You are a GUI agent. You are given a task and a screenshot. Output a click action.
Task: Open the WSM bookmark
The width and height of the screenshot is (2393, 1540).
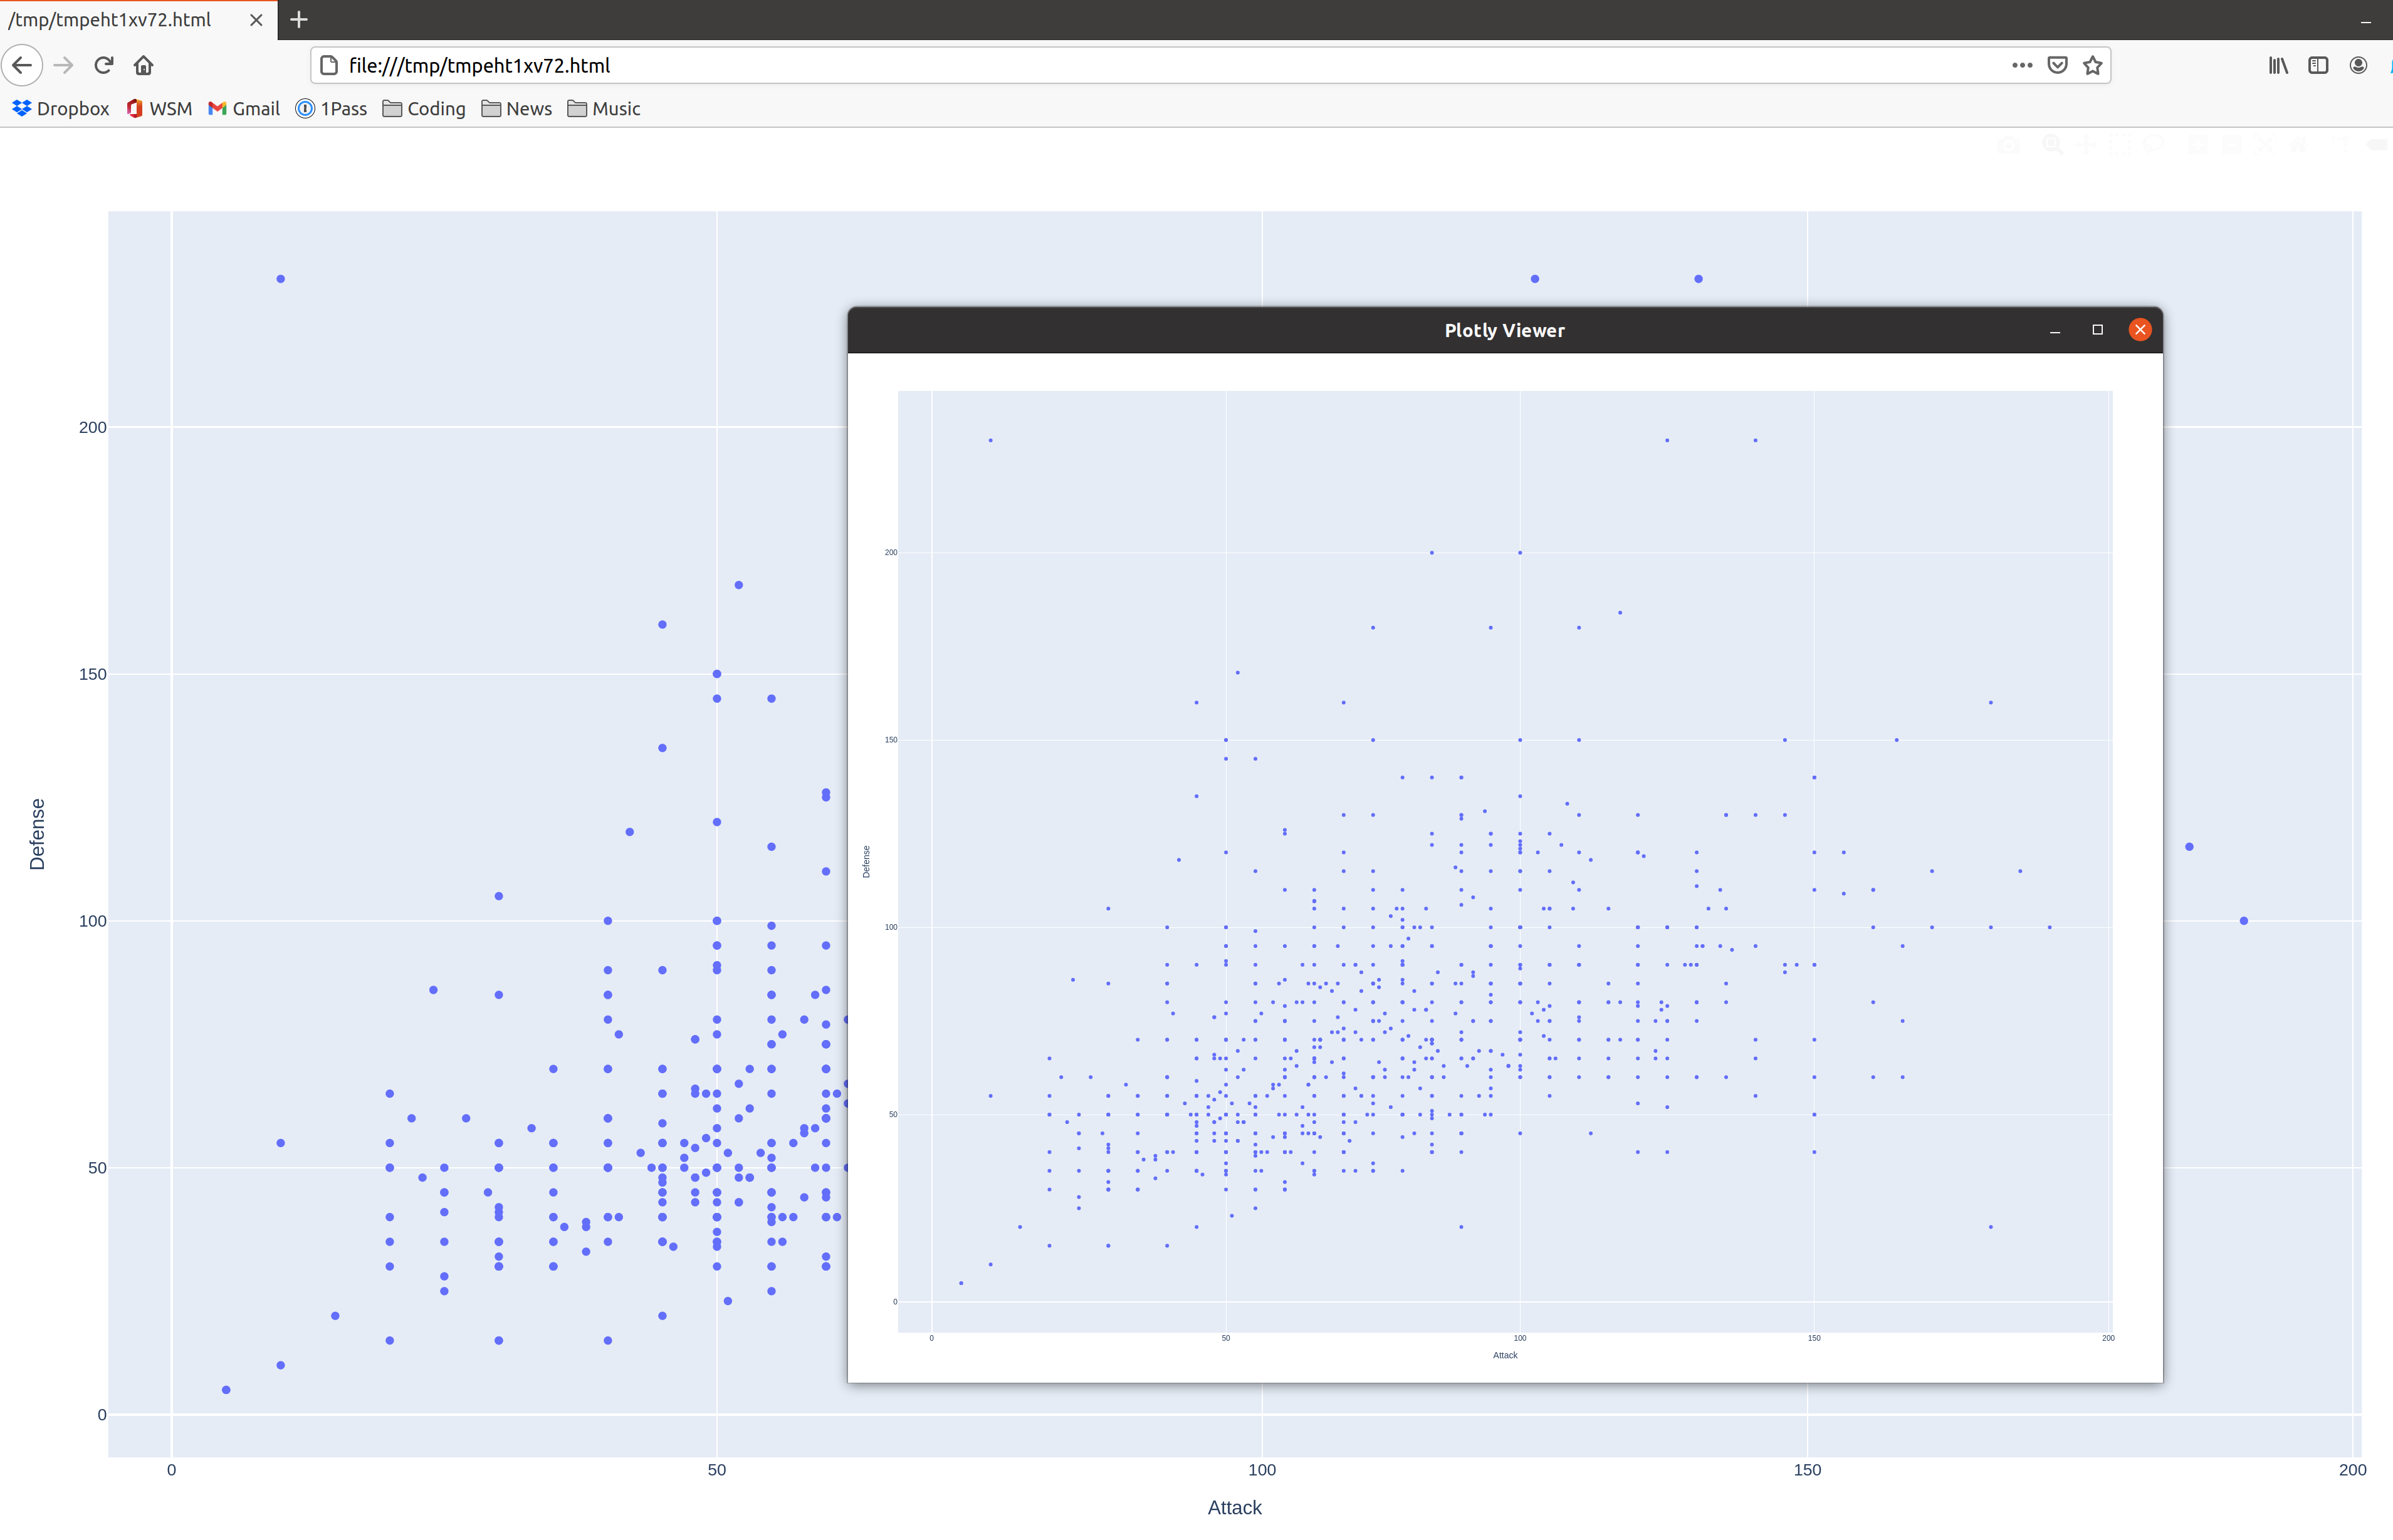pos(159,108)
